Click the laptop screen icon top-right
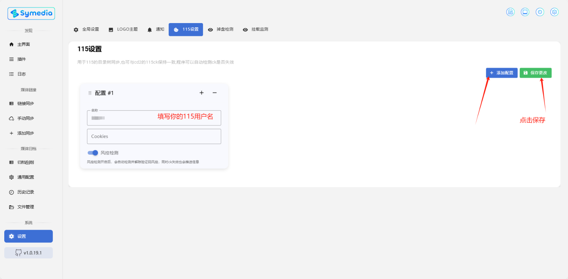Viewport: 568px width, 279px height. tap(525, 12)
